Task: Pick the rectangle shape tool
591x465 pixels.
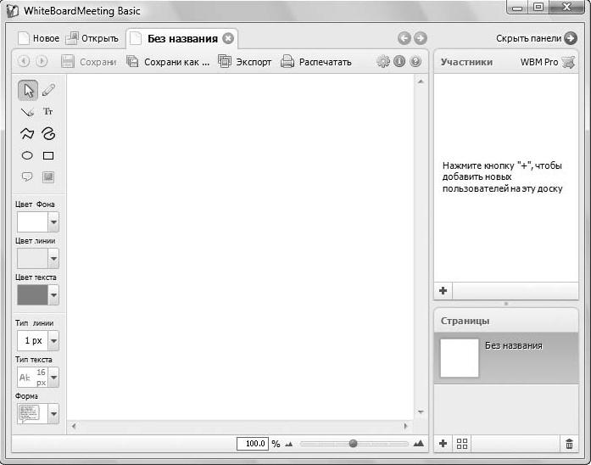Action: click(48, 155)
